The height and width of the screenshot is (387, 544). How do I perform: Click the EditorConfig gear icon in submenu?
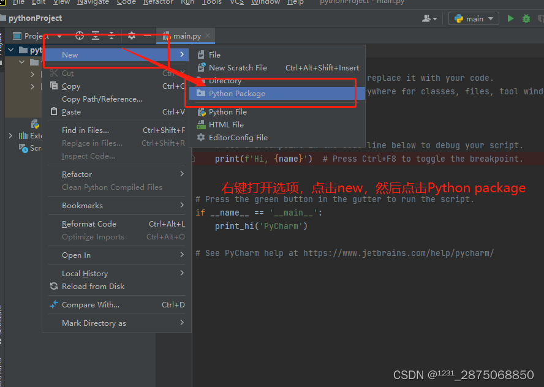coord(201,137)
